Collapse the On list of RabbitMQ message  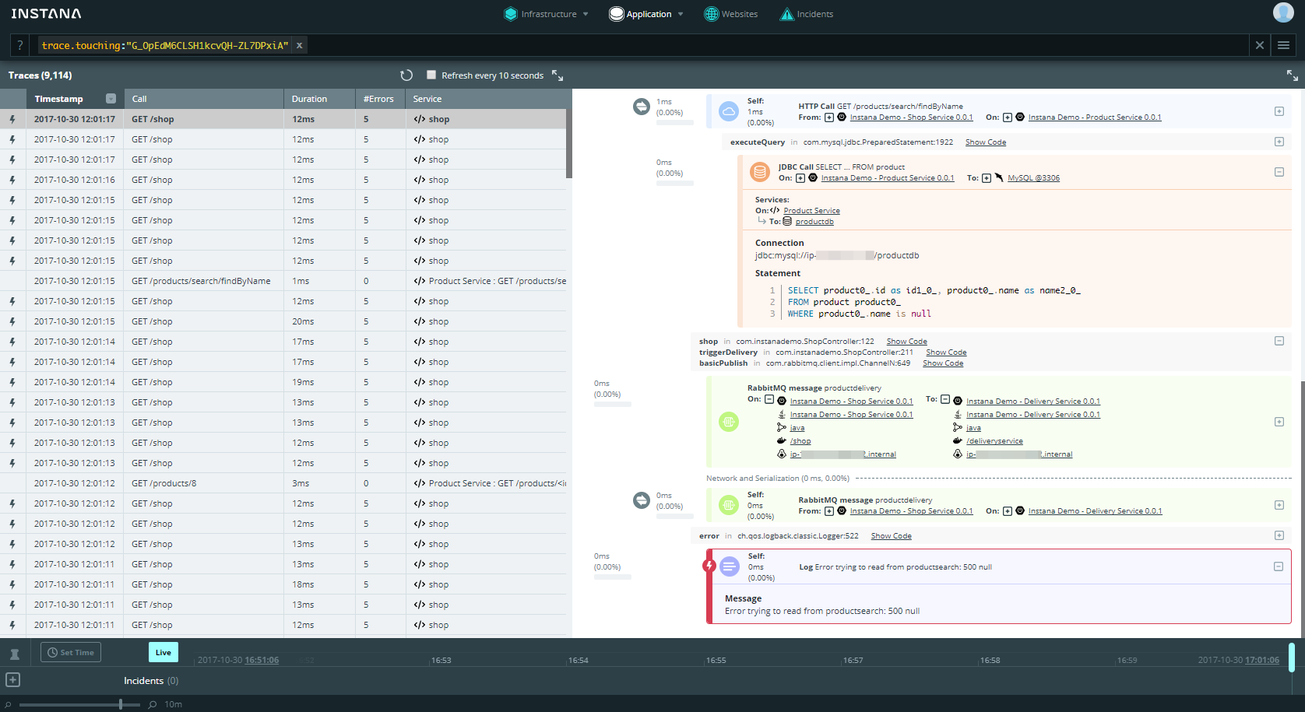point(769,399)
